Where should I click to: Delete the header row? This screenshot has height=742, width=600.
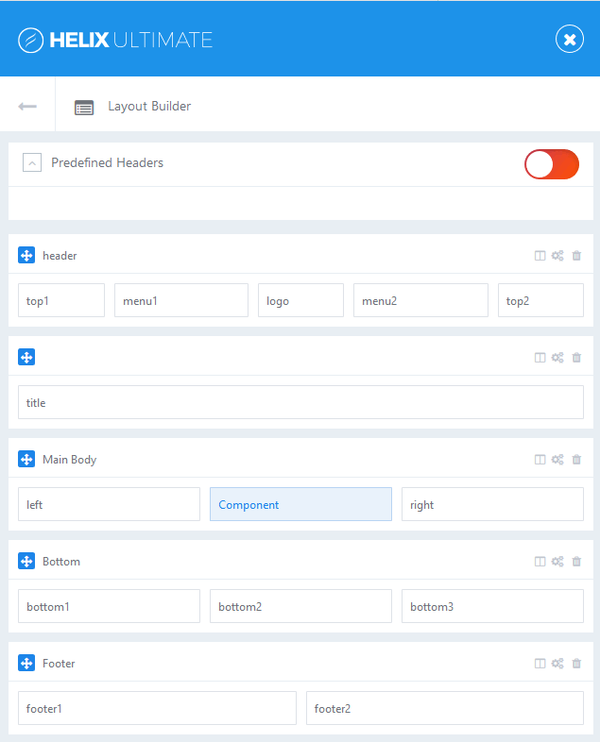click(576, 256)
